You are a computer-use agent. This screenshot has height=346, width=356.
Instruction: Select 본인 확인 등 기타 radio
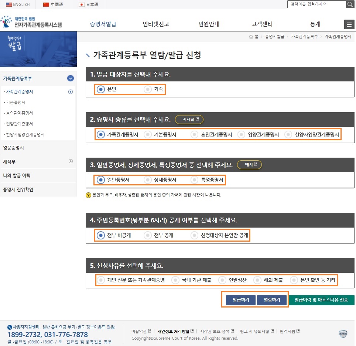click(294, 280)
